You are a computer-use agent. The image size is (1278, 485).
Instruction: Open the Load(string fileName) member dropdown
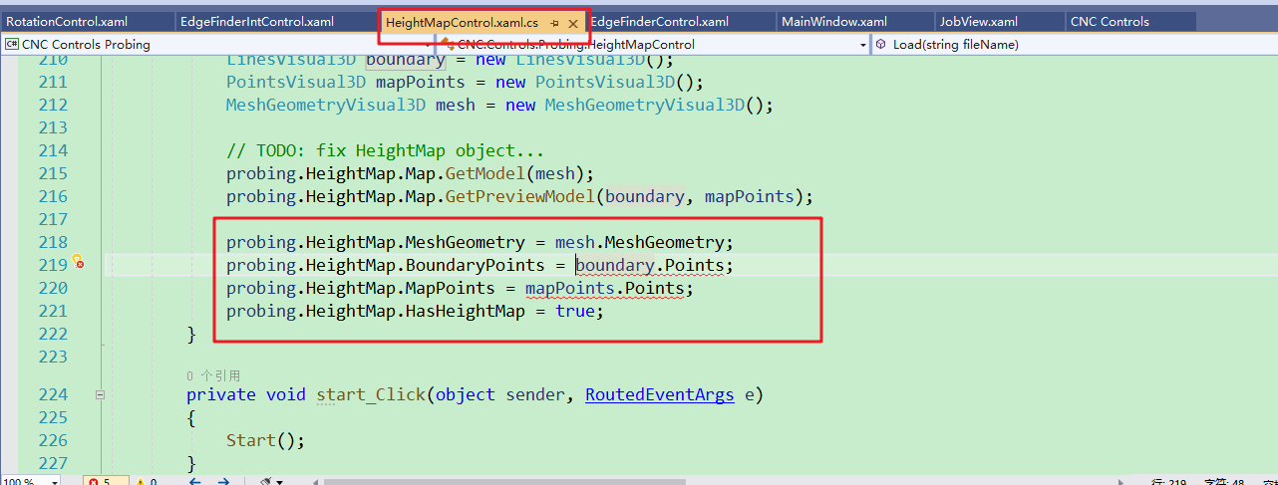tap(1072, 45)
